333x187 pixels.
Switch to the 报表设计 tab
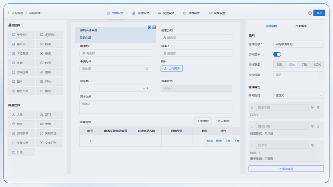191,13
